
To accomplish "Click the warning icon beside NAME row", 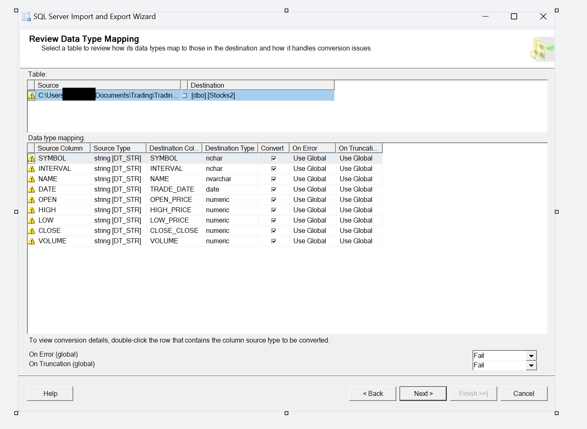I will 31,179.
